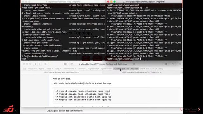
Task: Click 'create ipsec tunnel' in left terminal
Action: click(34, 10)
